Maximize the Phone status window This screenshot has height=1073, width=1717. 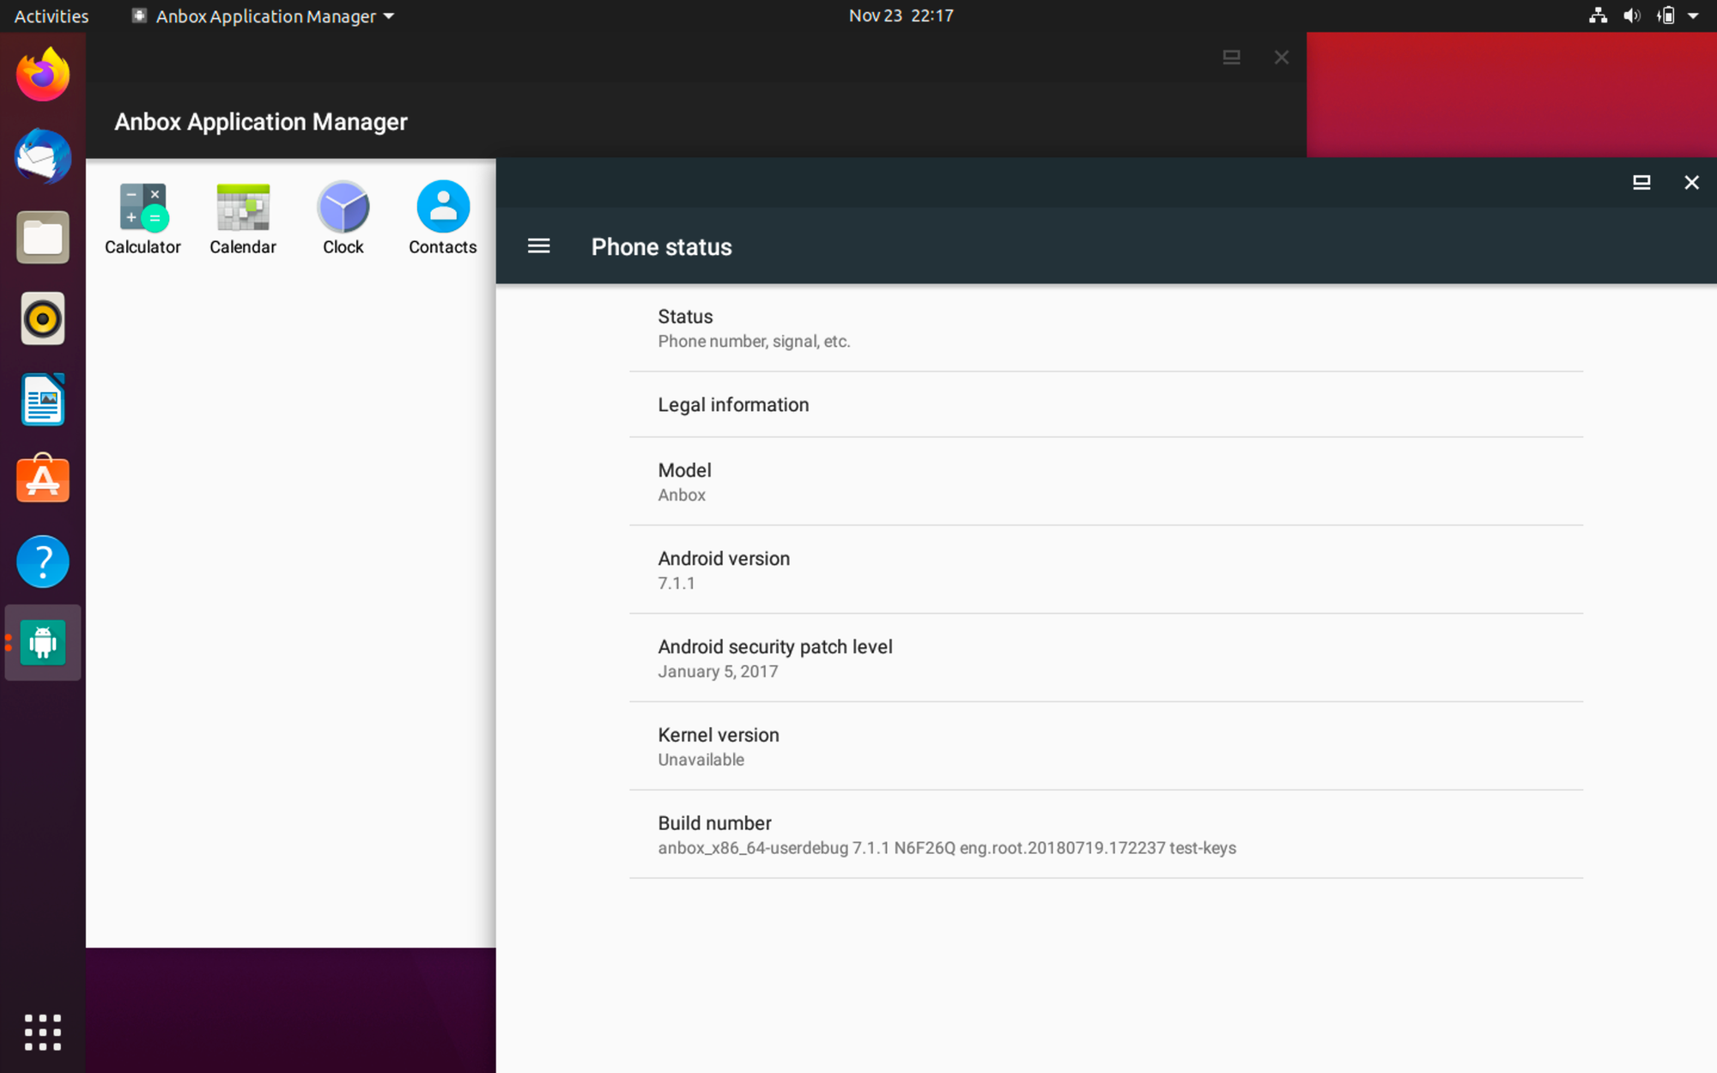point(1641,182)
